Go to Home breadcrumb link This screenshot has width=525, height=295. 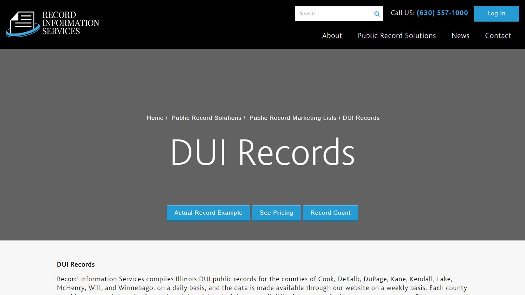pos(155,118)
